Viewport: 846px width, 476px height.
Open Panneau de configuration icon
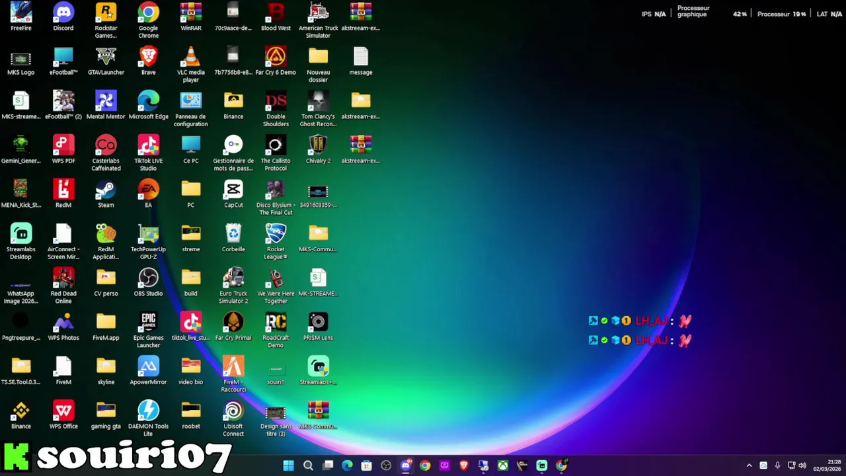click(x=191, y=109)
